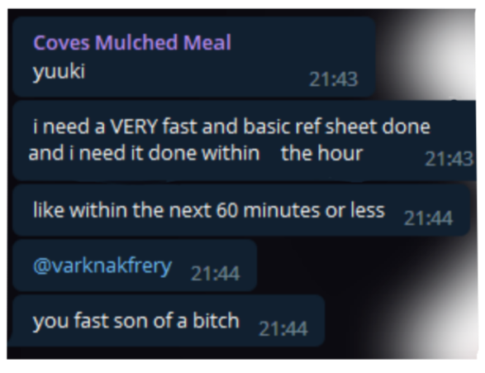Viewport: 485px width, 373px height.
Task: Click the 21:44 timestamp of the 60 minutes message
Action: pos(428,218)
